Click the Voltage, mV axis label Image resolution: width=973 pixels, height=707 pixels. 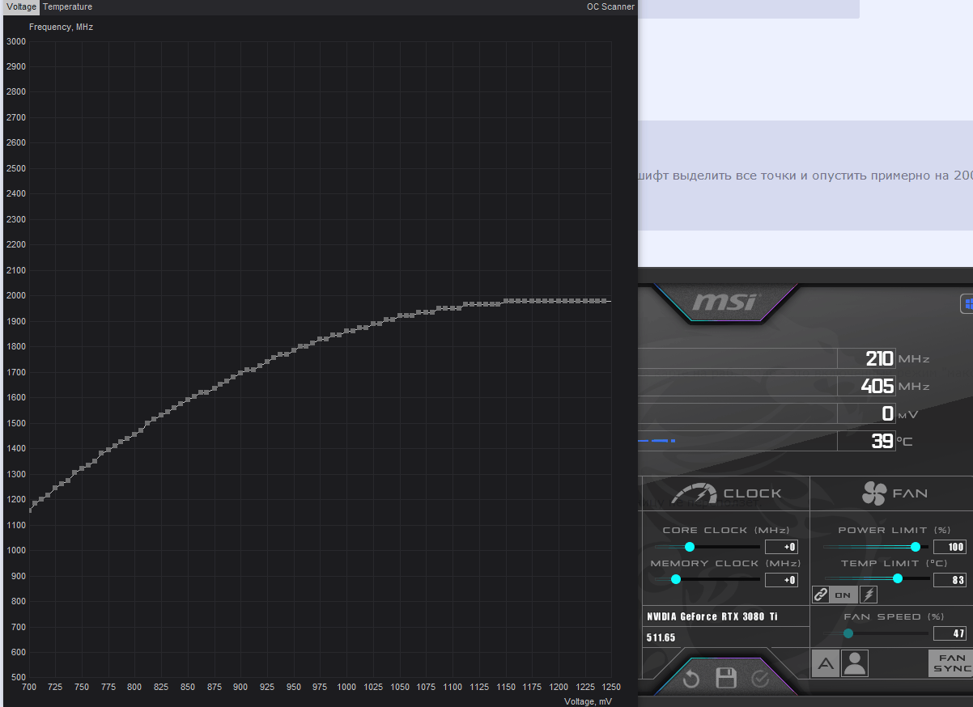click(x=588, y=701)
